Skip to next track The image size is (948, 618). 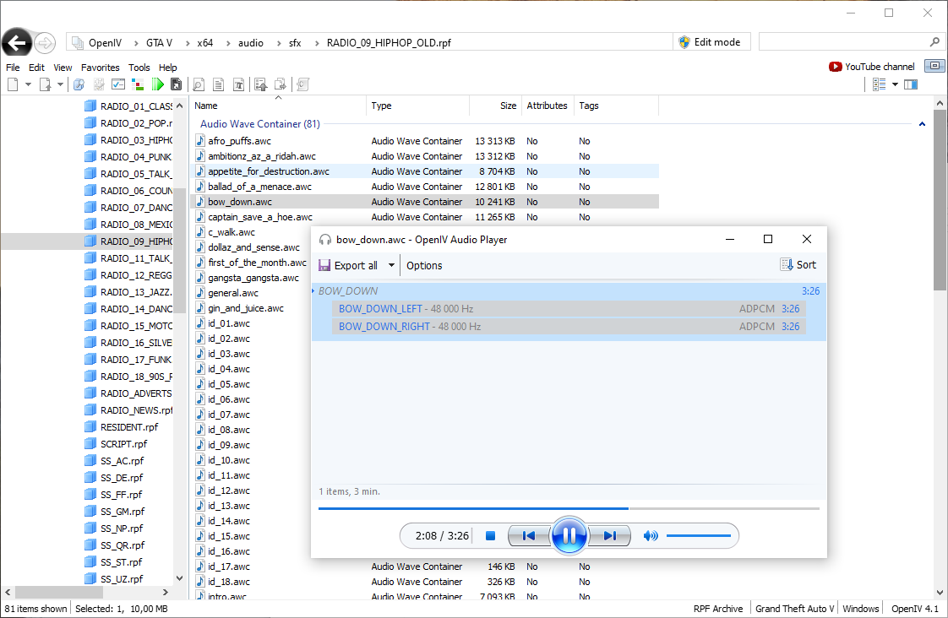click(609, 535)
